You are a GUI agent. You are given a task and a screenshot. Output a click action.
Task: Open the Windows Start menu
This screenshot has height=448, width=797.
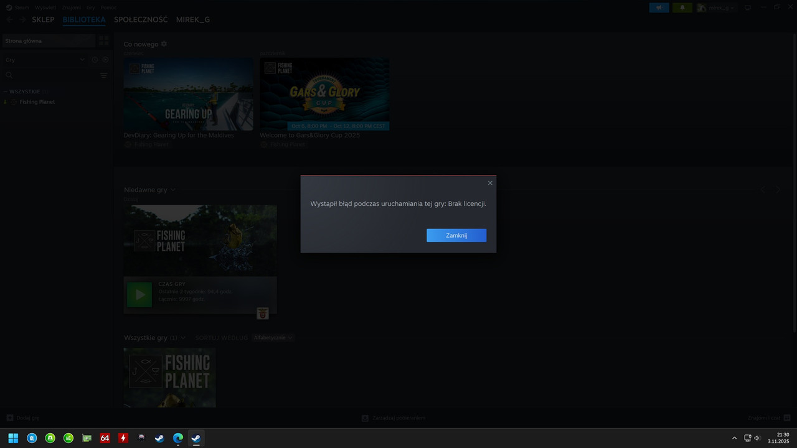tap(13, 438)
